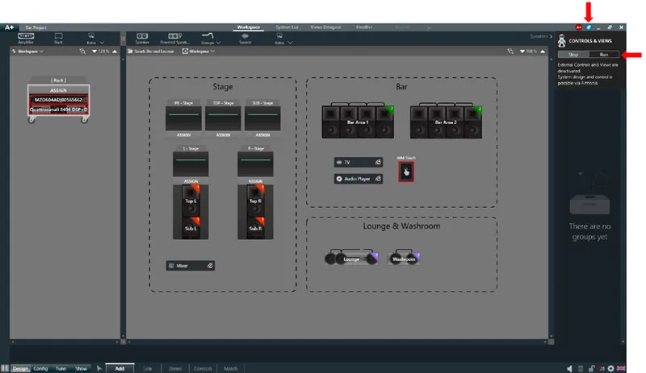Image resolution: width=646 pixels, height=373 pixels.
Task: Switch to Design mode
Action: pyautogui.click(x=20, y=368)
